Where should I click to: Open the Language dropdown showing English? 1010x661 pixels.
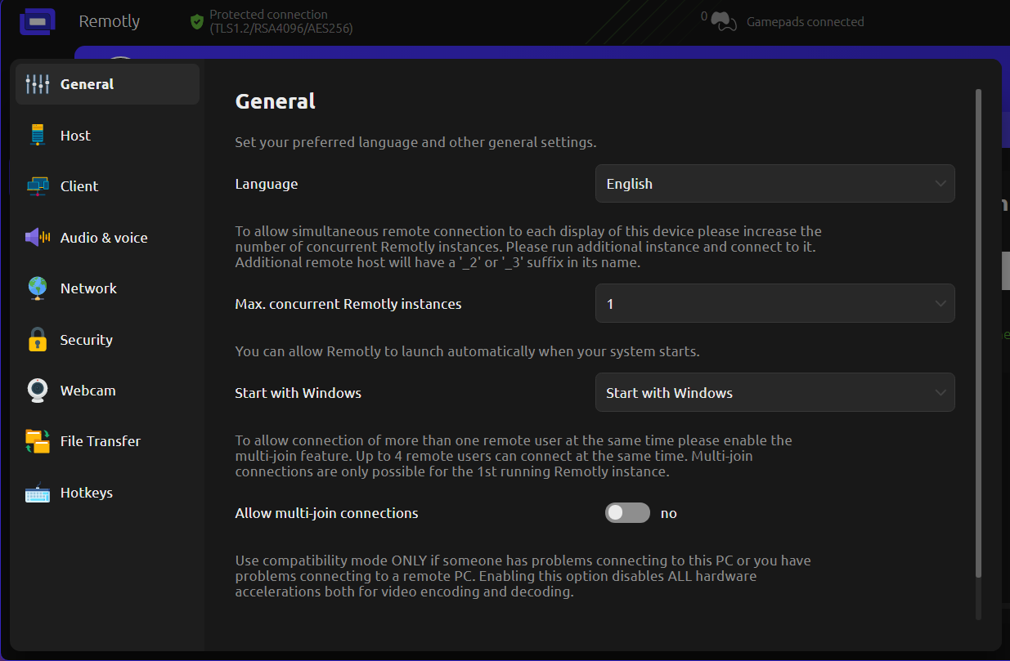[774, 184]
